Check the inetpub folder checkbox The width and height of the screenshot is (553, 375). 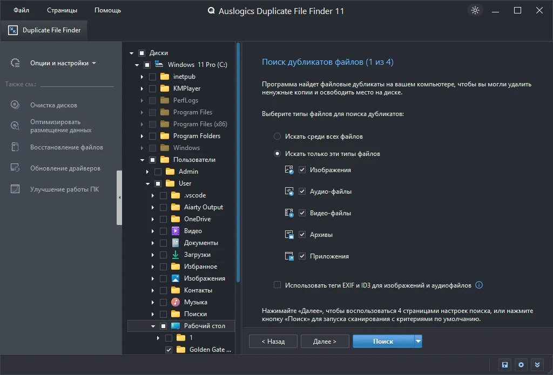click(152, 77)
